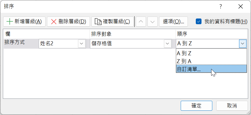Click the red X 刪除層級 icon
This screenshot has width=251, height=115.
tap(54, 22)
